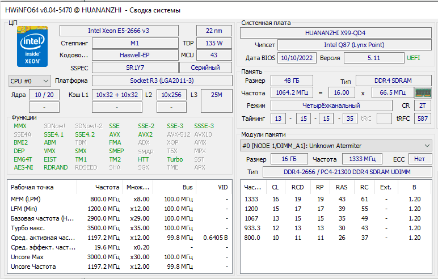The width and height of the screenshot is (438, 279).
Task: Click the CL column header in memory timings
Action: [x=276, y=187]
